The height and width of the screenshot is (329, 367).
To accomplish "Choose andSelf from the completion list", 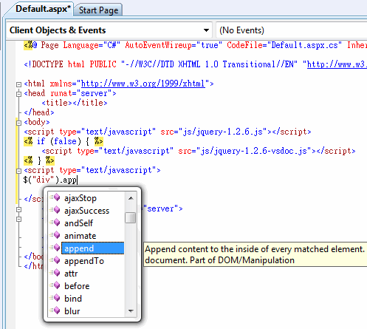I will coord(78,223).
